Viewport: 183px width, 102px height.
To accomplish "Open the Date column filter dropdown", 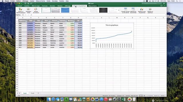I will [x=34, y=21].
